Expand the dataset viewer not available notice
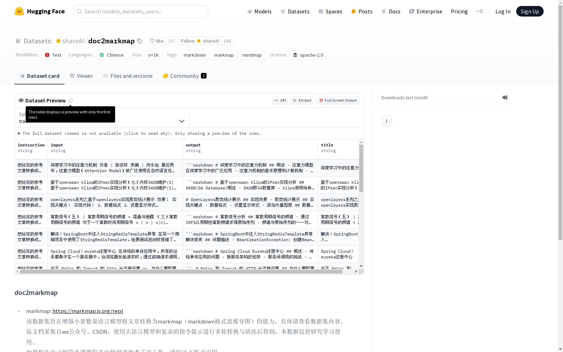This screenshot has width=563, height=352. (x=139, y=133)
